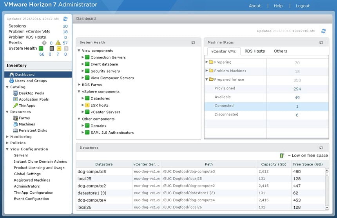
Task: Open Registered Machines
Action: 32,180
